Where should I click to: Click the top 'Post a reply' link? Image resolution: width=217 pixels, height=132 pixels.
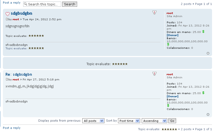[x=11, y=3]
